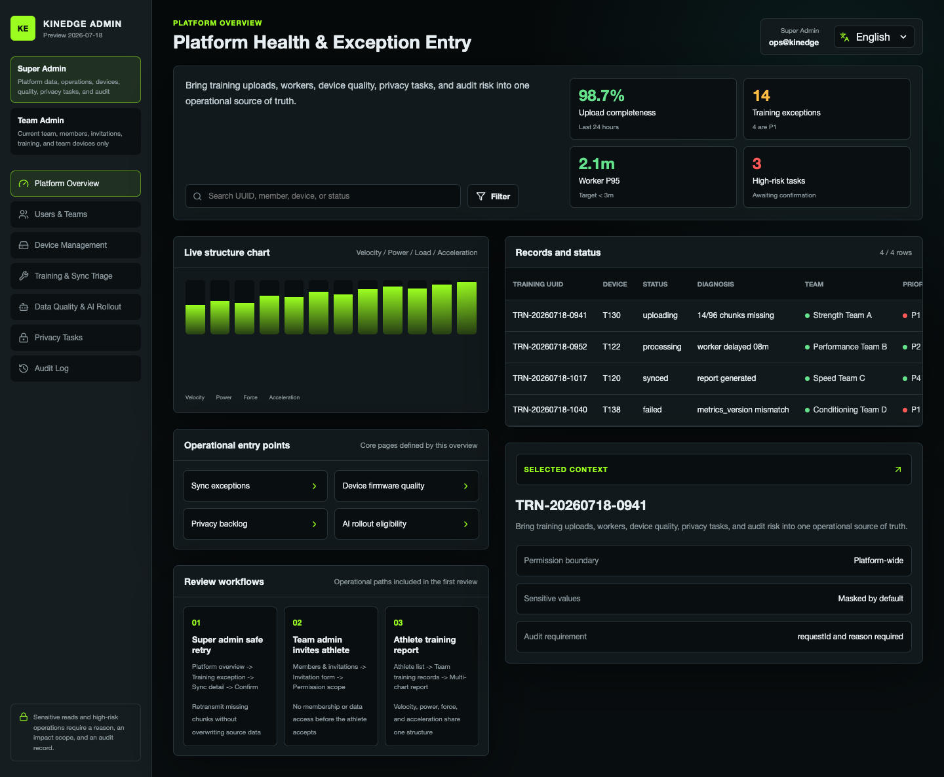Click the Platform Overview gauge icon
Viewport: 944px width, 777px height.
tap(24, 184)
